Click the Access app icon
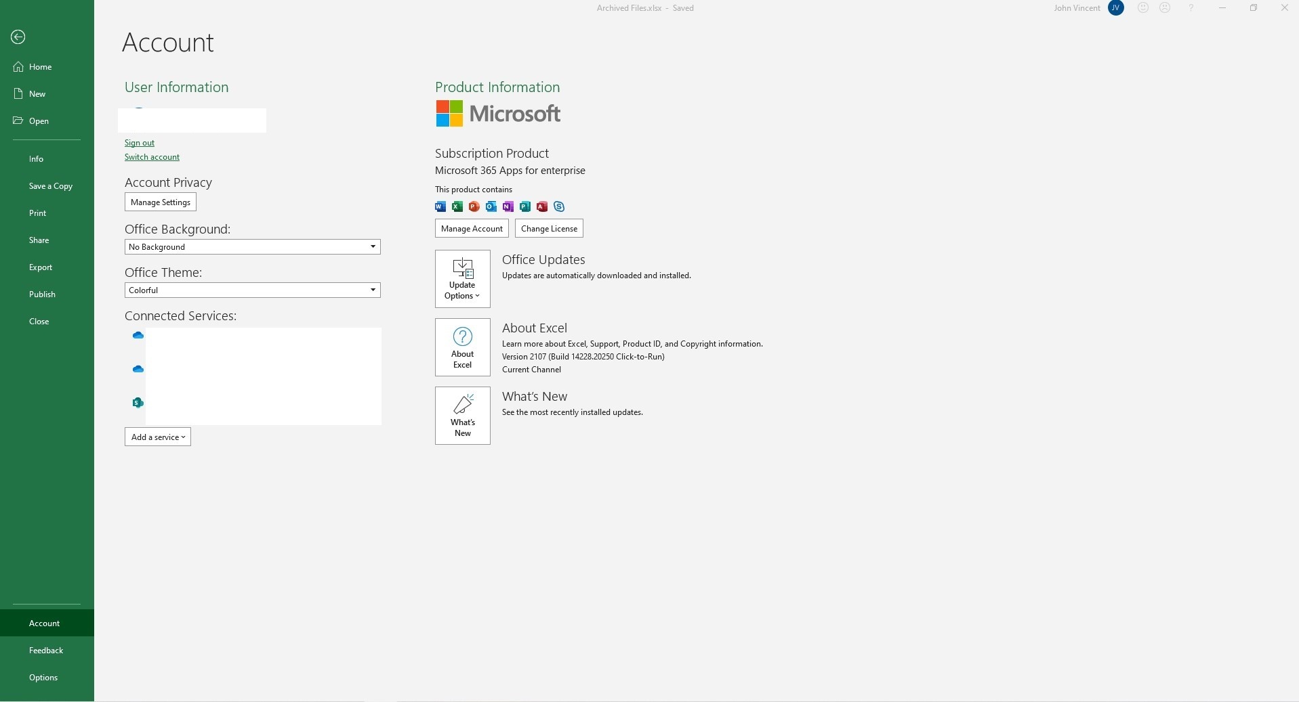Screen dimensions: 1299x702 point(542,206)
